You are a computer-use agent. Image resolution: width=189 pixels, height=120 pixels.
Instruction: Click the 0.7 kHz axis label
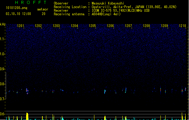pyautogui.click(x=2, y=99)
